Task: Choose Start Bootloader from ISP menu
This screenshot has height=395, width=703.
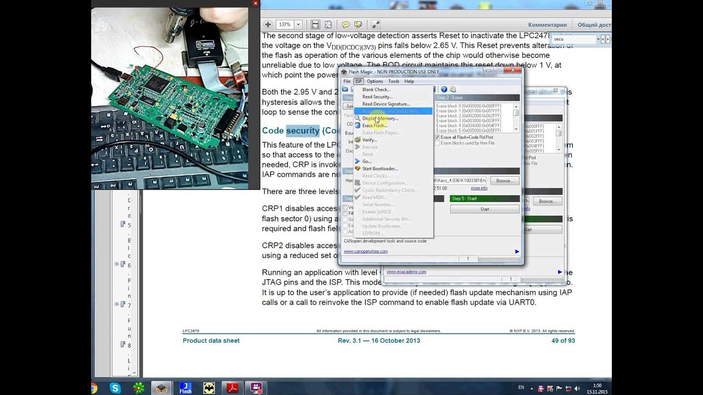Action: (393, 168)
